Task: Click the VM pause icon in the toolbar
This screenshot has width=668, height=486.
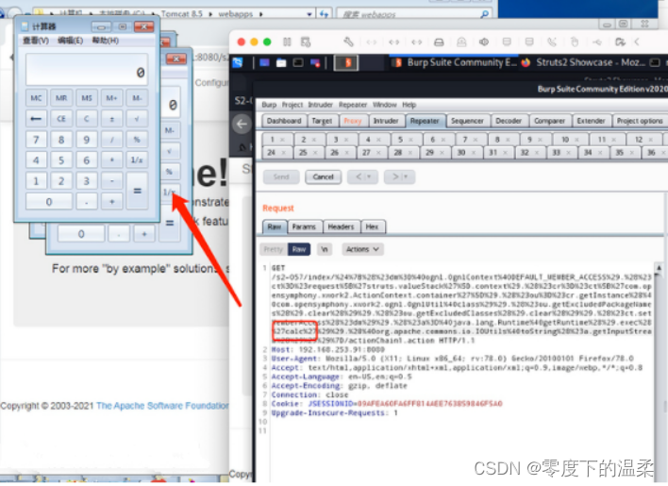Action: click(x=287, y=42)
